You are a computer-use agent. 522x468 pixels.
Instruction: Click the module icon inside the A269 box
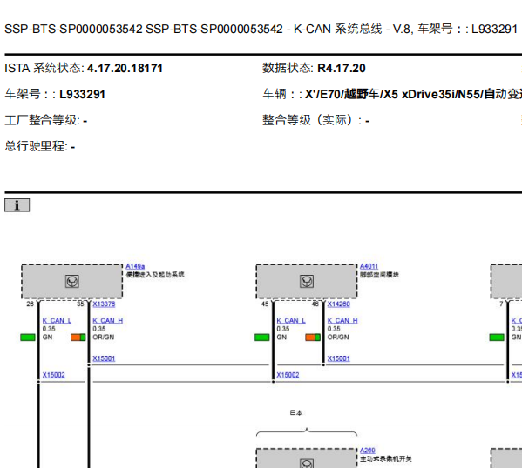click(x=307, y=463)
